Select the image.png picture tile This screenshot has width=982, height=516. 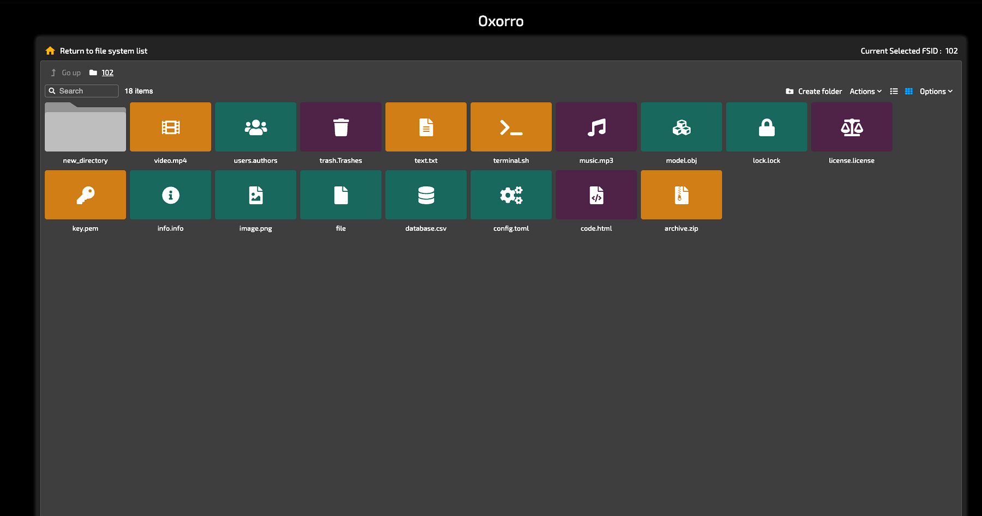(x=255, y=195)
